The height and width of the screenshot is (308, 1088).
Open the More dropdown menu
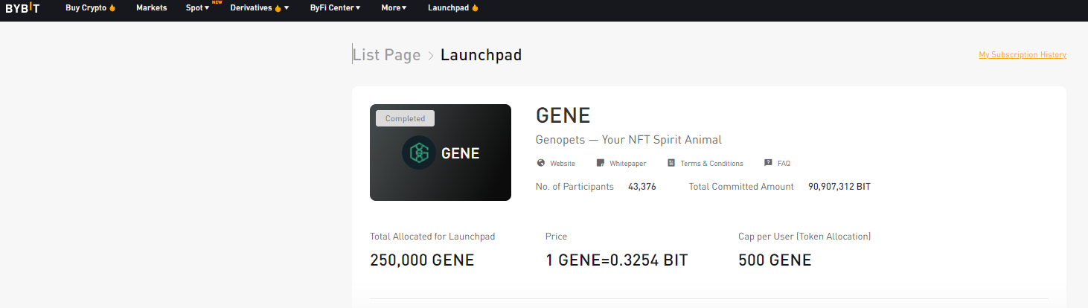[394, 8]
